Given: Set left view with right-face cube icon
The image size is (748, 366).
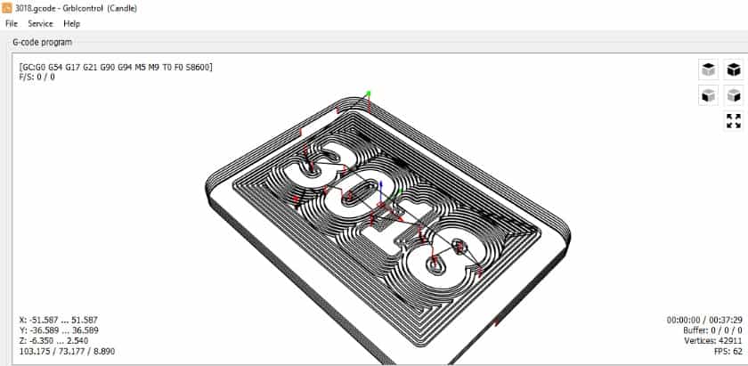Looking at the screenshot, I should pyautogui.click(x=733, y=95).
